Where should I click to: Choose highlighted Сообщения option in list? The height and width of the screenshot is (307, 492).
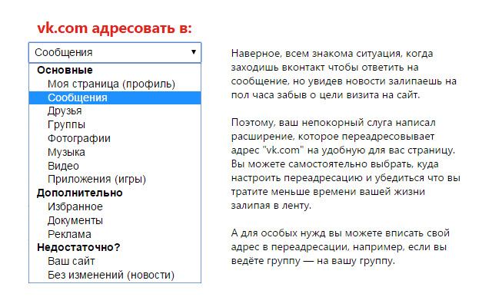[x=115, y=97]
